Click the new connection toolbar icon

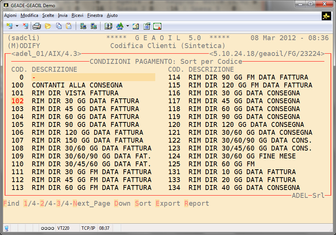pyautogui.click(x=9, y=26)
